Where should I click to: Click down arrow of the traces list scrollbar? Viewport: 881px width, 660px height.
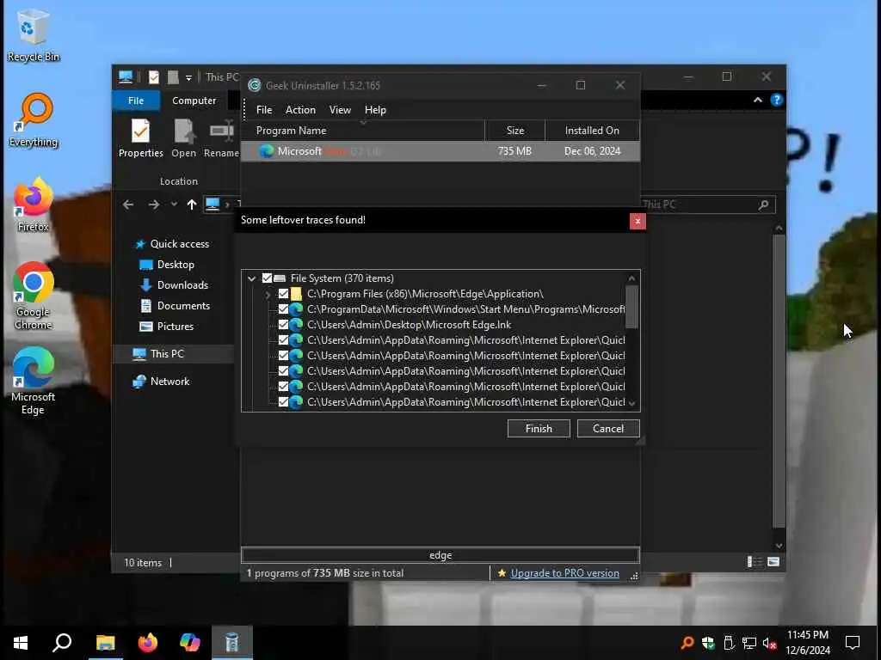[631, 404]
